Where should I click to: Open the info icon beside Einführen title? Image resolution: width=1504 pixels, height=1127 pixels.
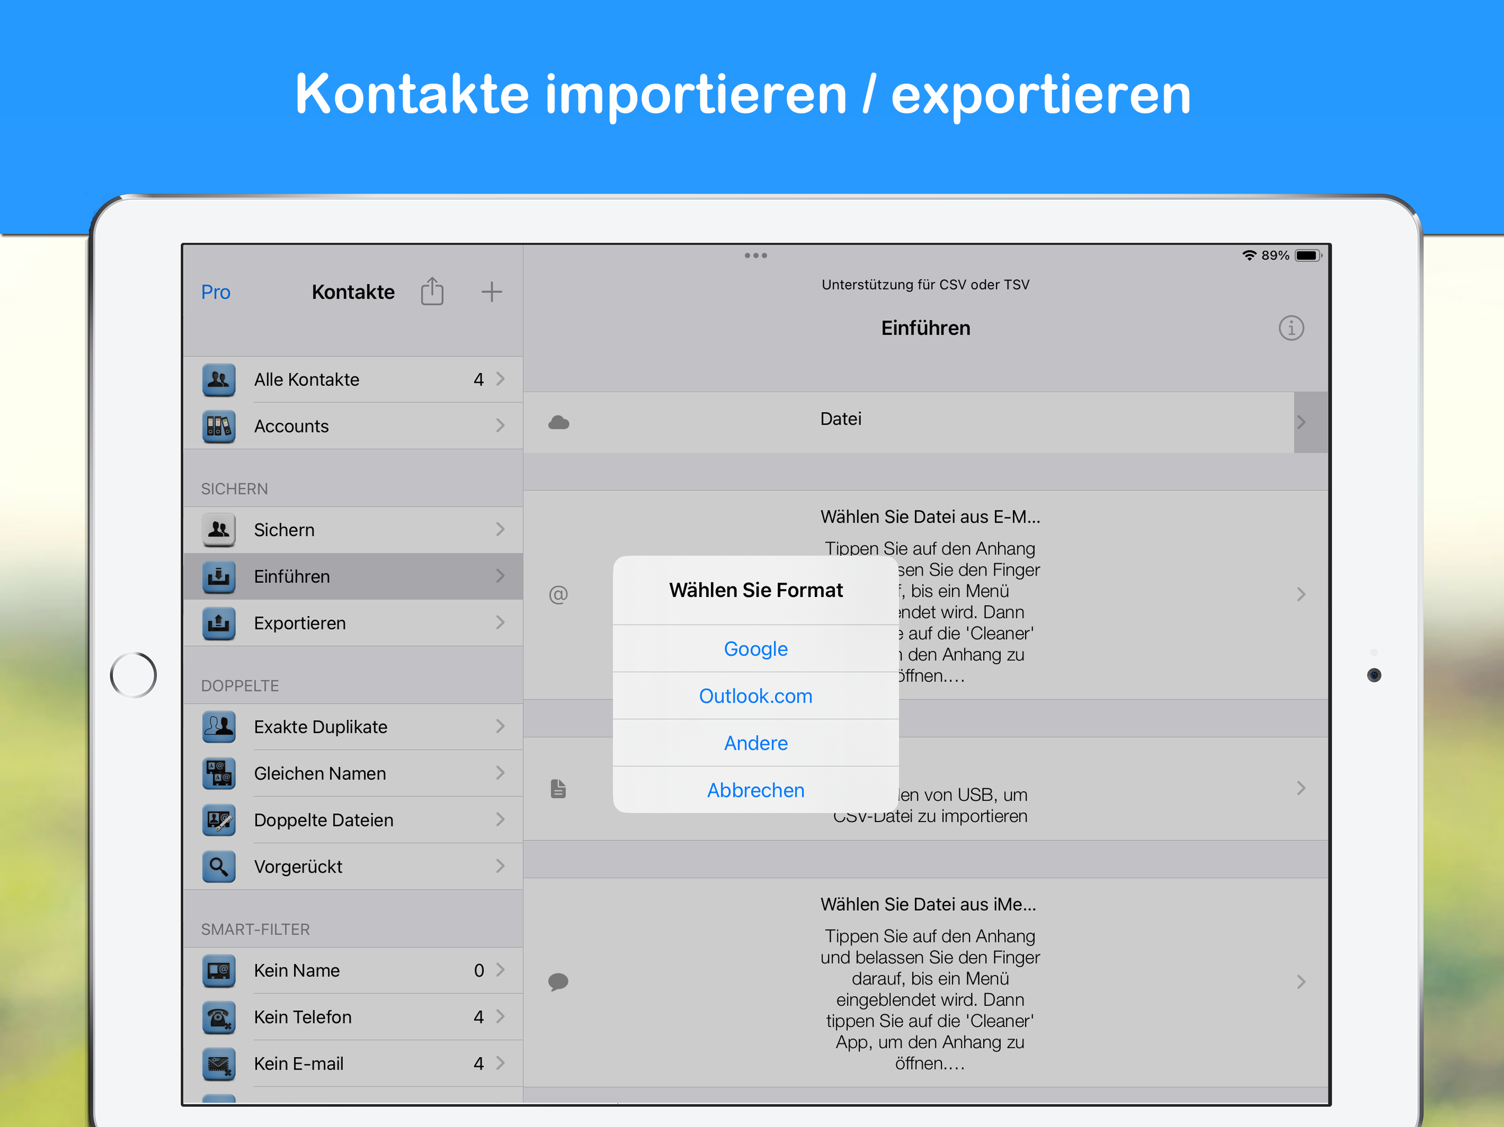pyautogui.click(x=1290, y=329)
